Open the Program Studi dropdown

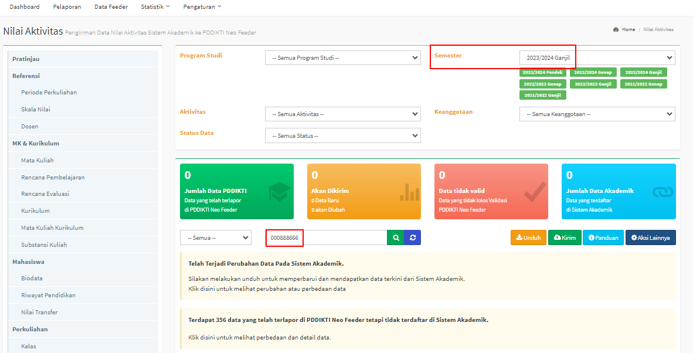(x=343, y=58)
